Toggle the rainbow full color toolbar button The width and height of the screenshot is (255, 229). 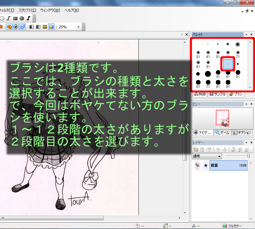tap(51, 27)
